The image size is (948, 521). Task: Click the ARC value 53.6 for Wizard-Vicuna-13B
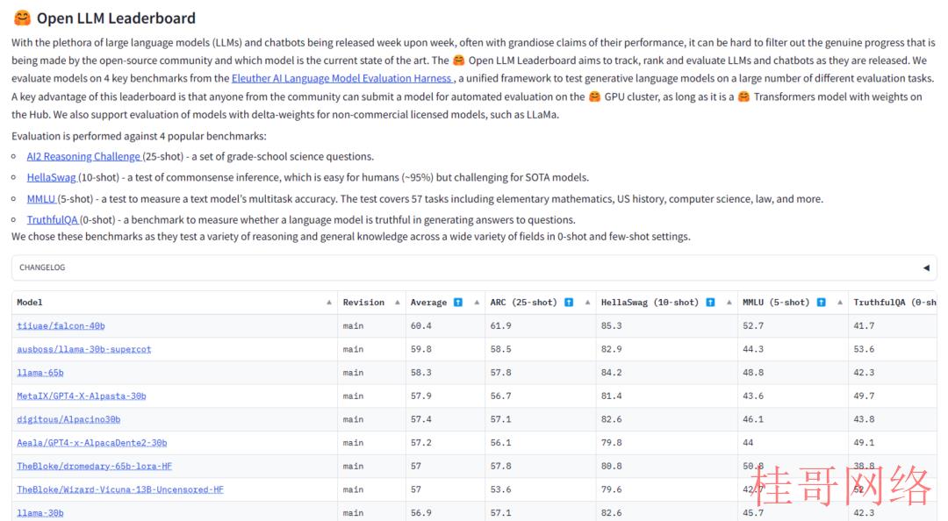500,489
